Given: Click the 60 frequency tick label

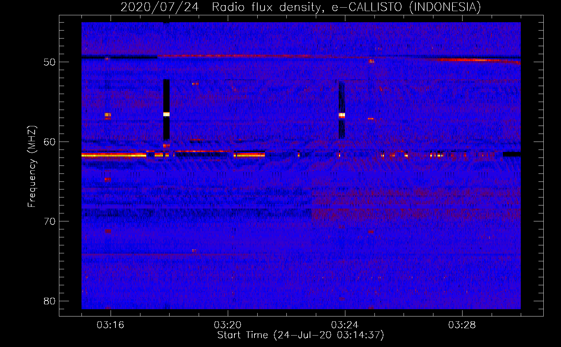Looking at the screenshot, I should (x=50, y=142).
